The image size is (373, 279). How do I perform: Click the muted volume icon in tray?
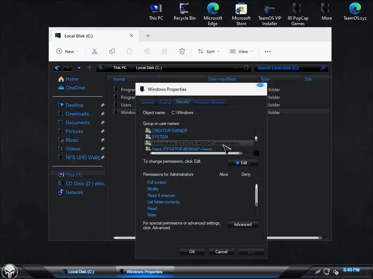coord(335,272)
